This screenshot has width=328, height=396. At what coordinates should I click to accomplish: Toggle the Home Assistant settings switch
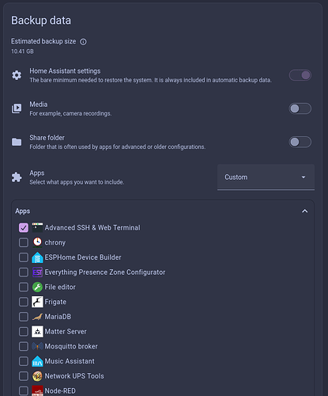pos(300,75)
